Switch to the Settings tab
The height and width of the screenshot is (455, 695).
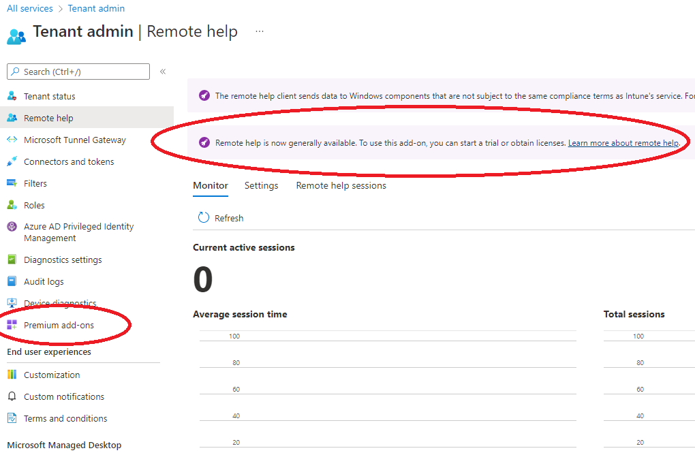262,186
